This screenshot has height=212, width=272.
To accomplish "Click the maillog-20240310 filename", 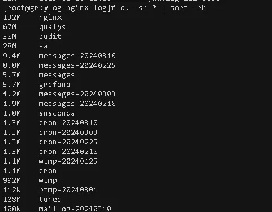I will pyautogui.click(x=75, y=209).
